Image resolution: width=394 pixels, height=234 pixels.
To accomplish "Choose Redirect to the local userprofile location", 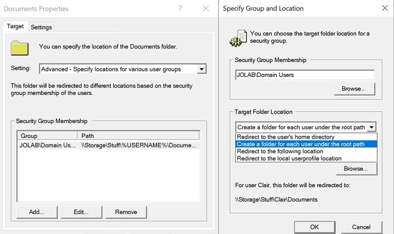I will (289, 158).
